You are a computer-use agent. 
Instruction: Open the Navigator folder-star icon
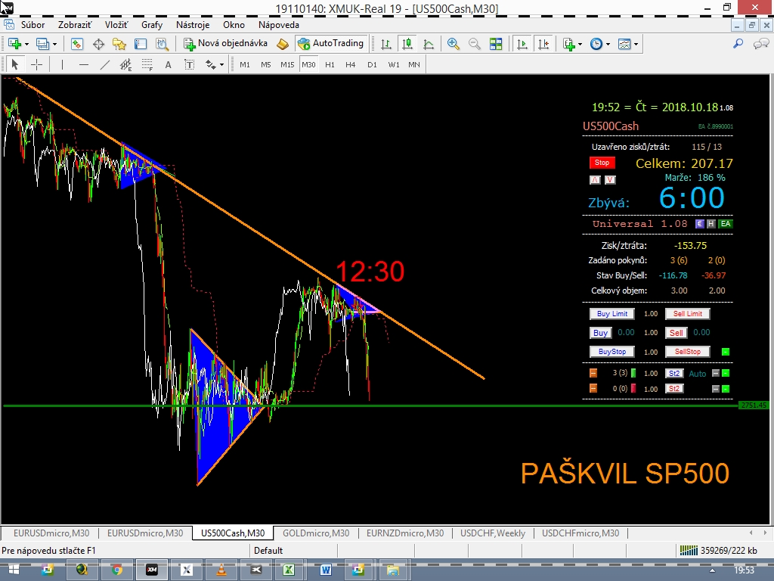(x=119, y=44)
